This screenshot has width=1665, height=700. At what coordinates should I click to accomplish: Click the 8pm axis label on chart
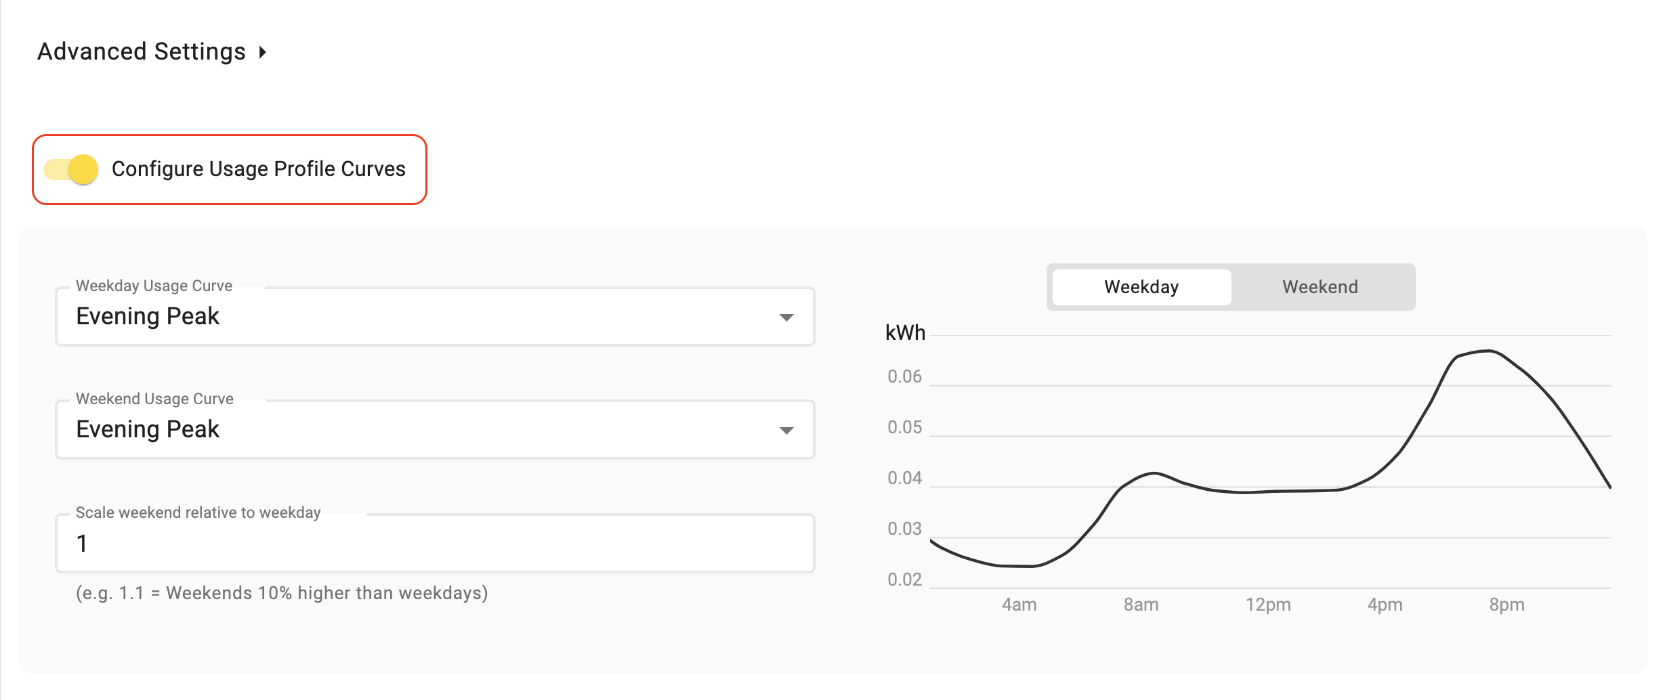click(1506, 605)
